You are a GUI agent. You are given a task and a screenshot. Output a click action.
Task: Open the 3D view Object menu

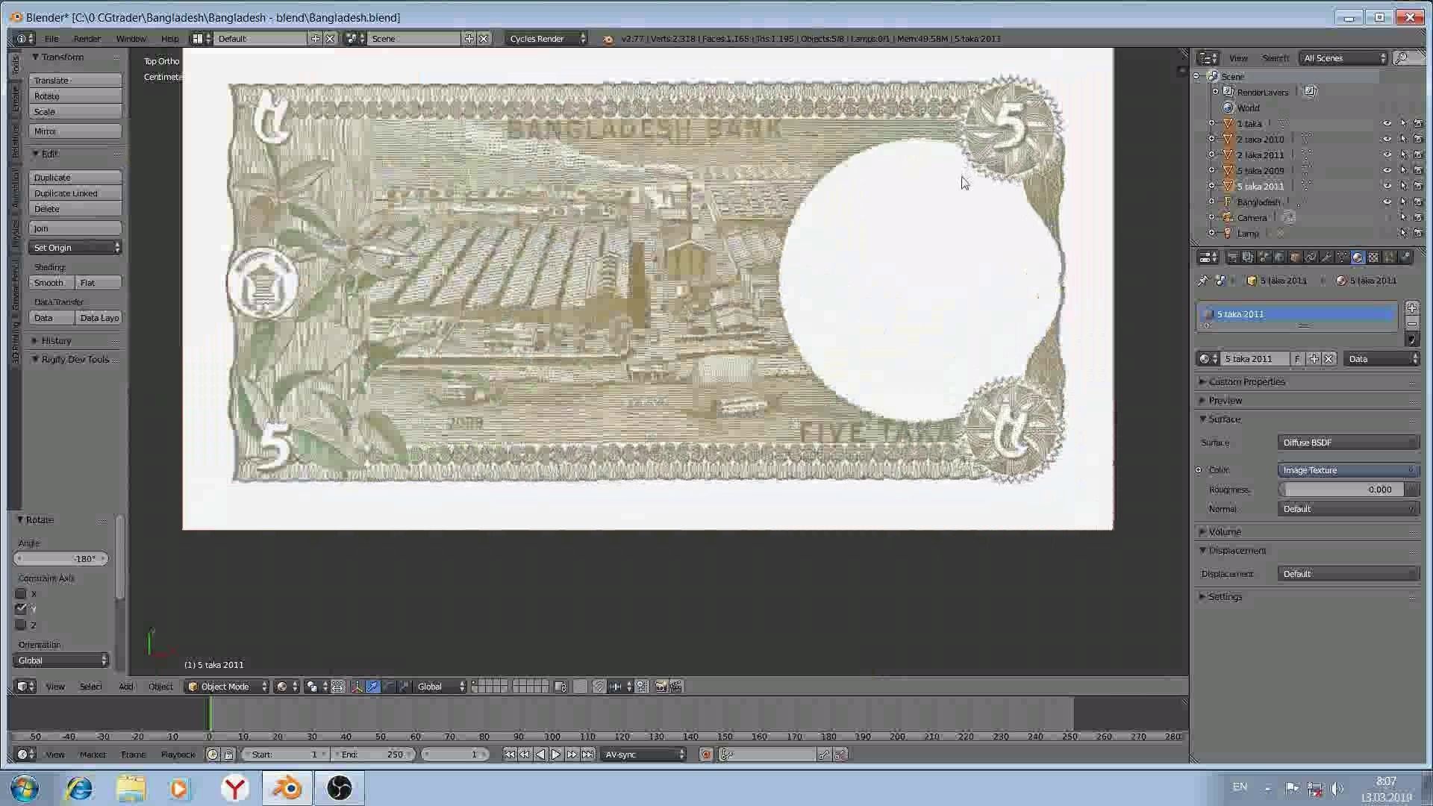160,687
